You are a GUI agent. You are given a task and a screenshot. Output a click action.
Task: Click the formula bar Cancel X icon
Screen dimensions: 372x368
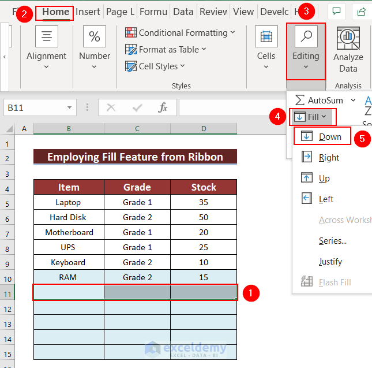coord(111,107)
